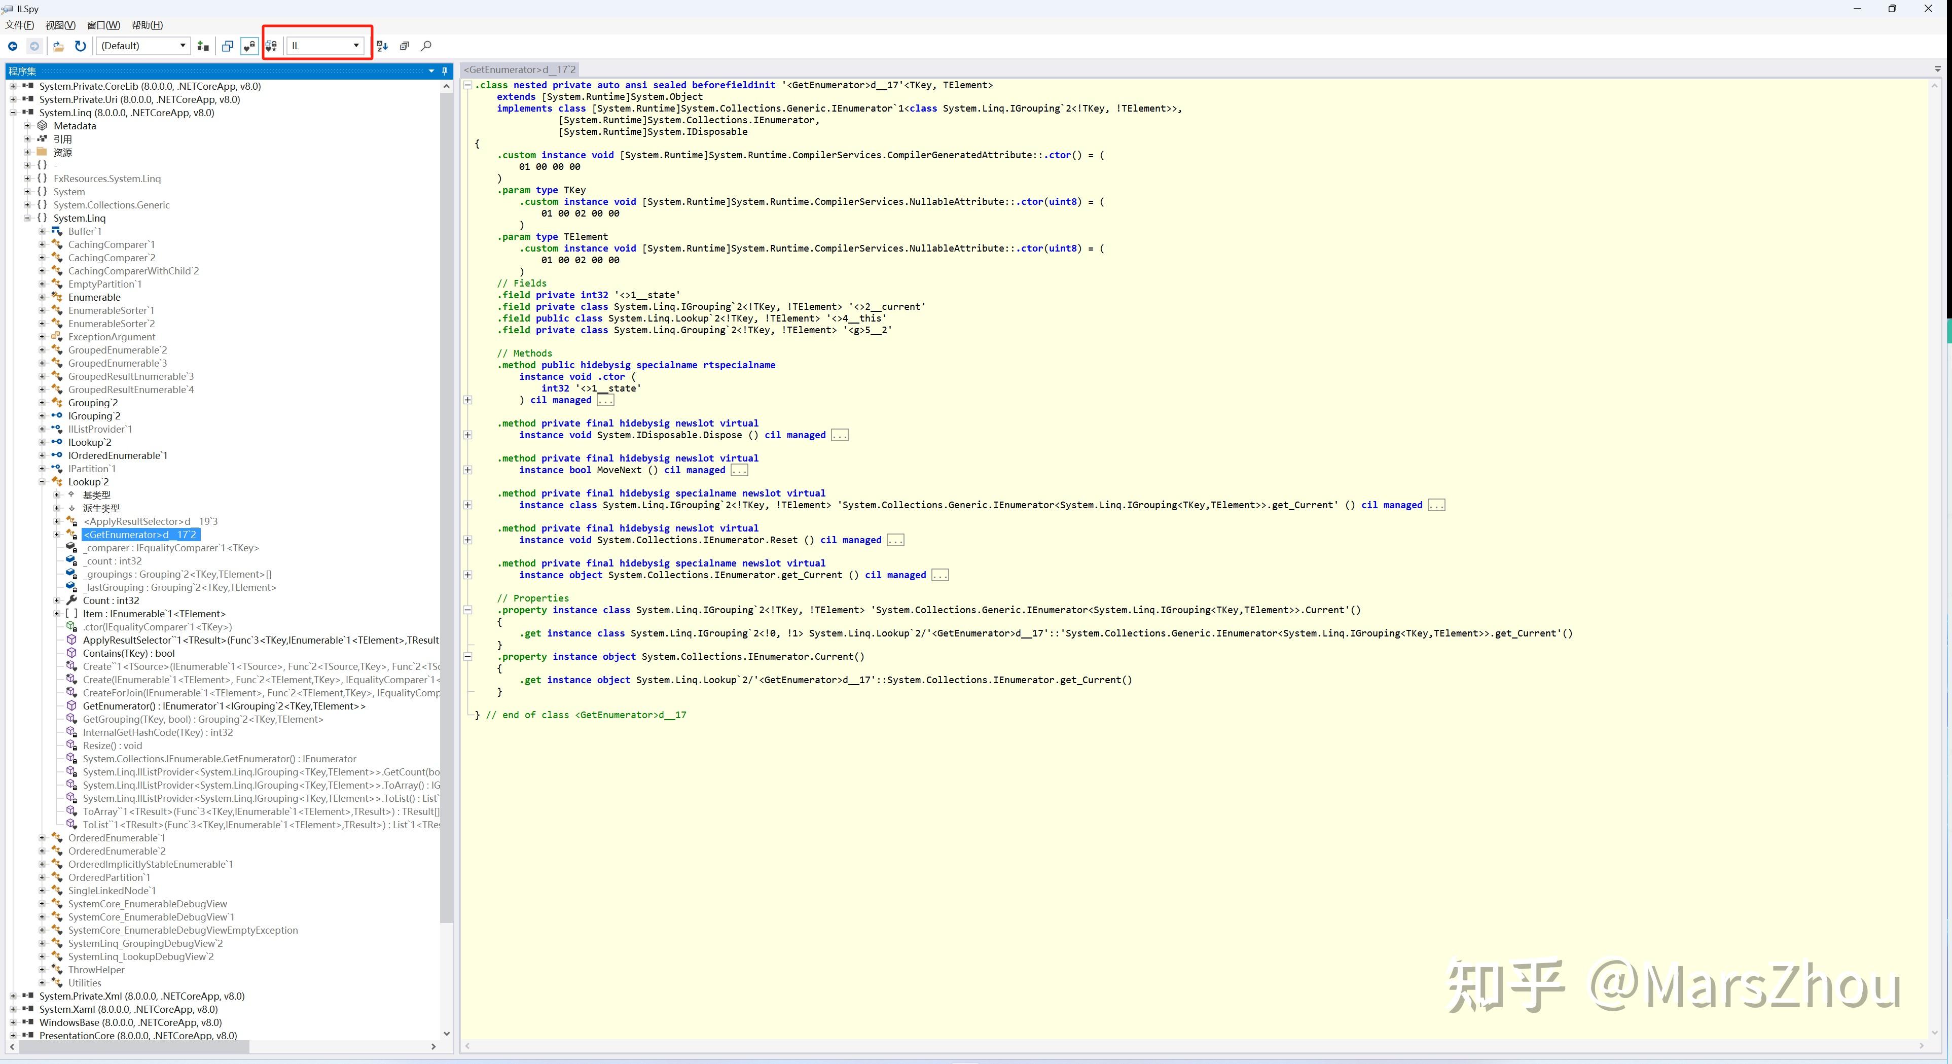Toggle show all types and members
Viewport: 1952px width, 1064px height.
[x=271, y=46]
